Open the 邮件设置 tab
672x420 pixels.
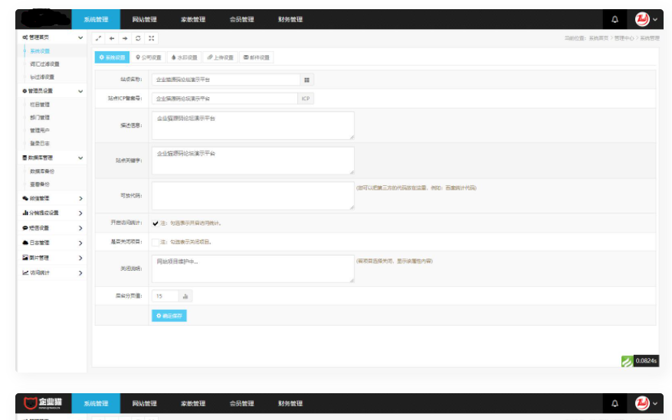tap(257, 57)
